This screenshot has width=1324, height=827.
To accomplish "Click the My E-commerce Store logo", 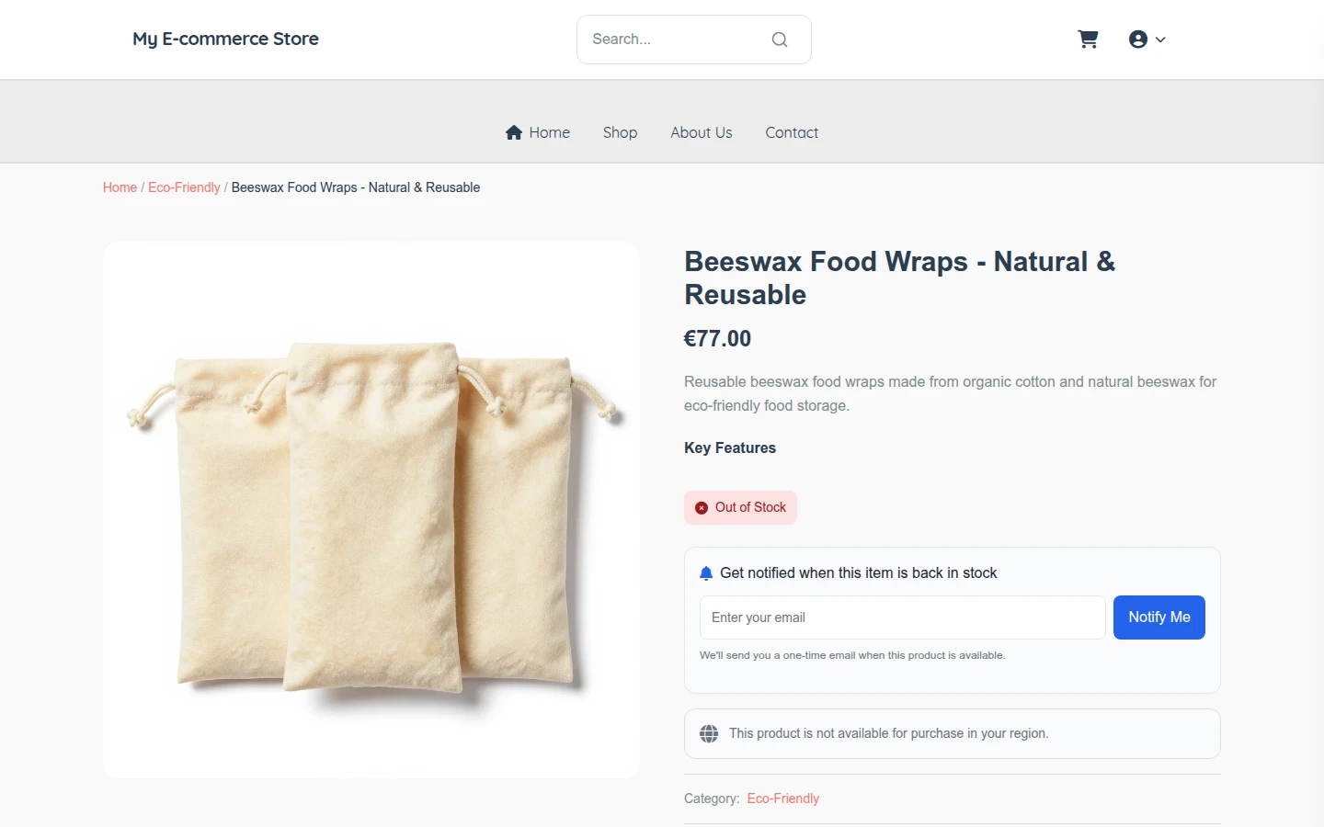I will pos(225,39).
